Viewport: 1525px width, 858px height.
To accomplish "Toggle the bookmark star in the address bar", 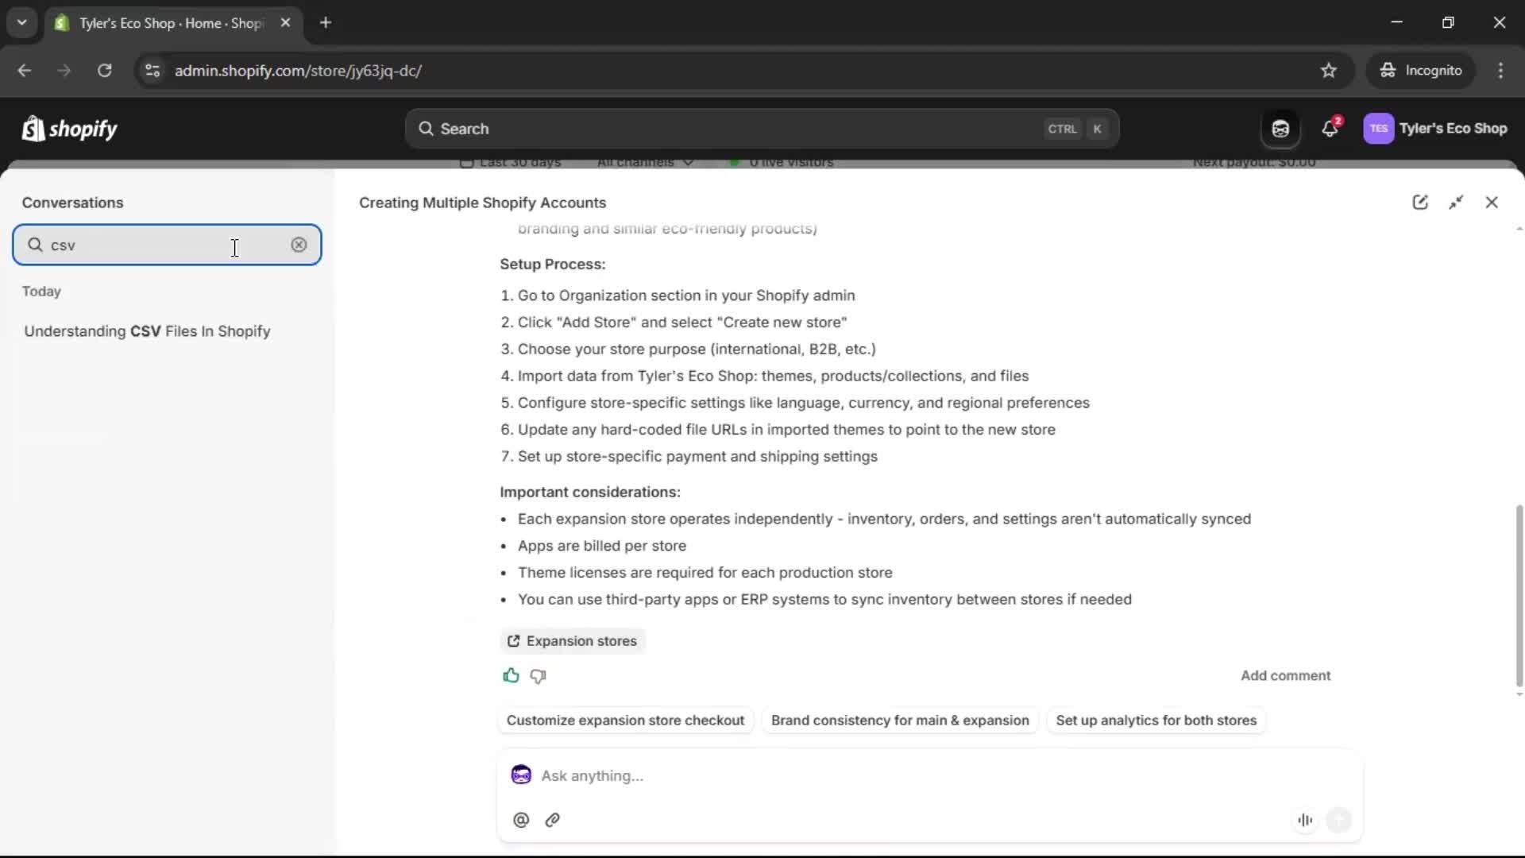I will (x=1328, y=70).
